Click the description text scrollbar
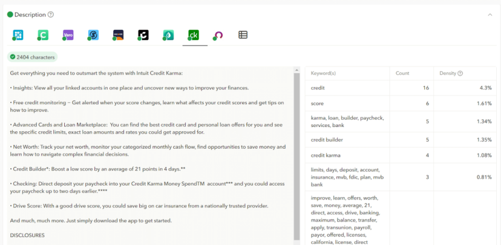Image resolution: width=501 pixels, height=245 pixels. coord(296,151)
